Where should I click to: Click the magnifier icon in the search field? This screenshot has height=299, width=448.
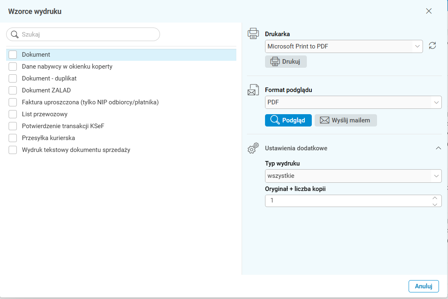pos(15,34)
